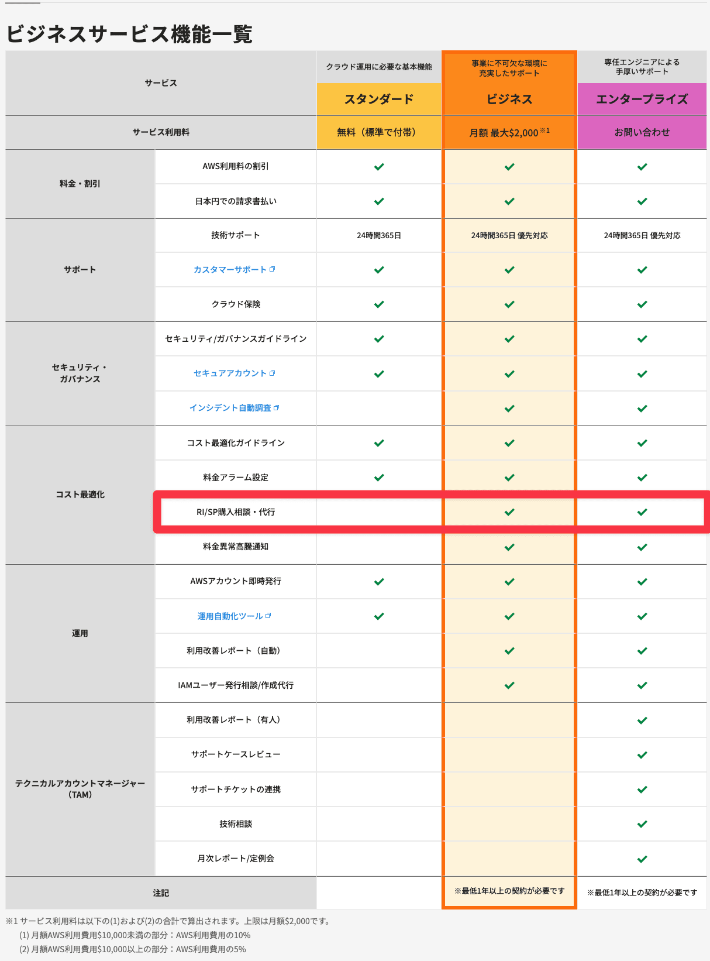Click the セキュリティ・ガバナンス category cell
The height and width of the screenshot is (961, 710).
coord(80,373)
